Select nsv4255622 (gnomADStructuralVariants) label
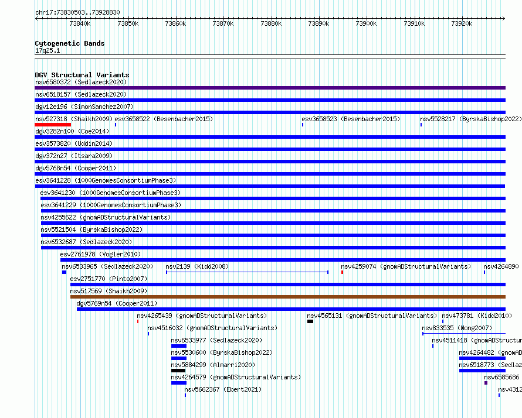 click(x=106, y=217)
